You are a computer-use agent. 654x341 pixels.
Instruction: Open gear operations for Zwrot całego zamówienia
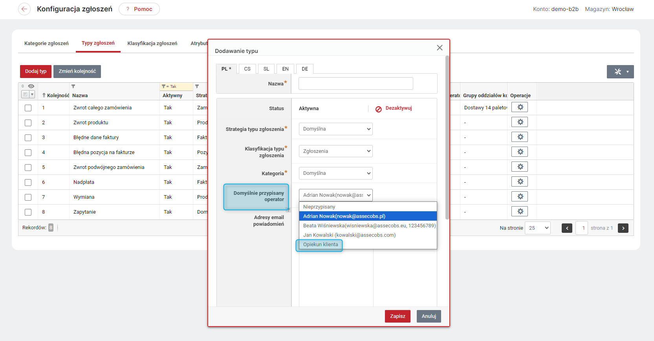[520, 107]
